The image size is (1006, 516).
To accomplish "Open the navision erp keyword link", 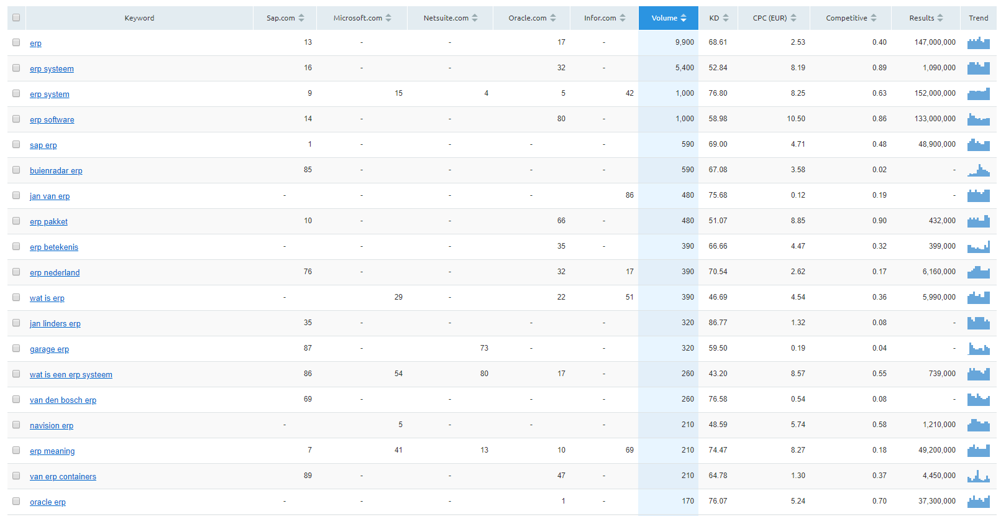I will pos(52,426).
